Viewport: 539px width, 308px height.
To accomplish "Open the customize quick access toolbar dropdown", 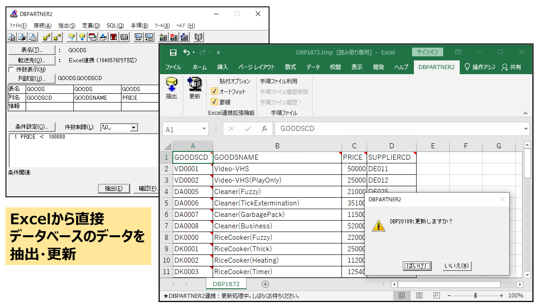I will [x=218, y=53].
